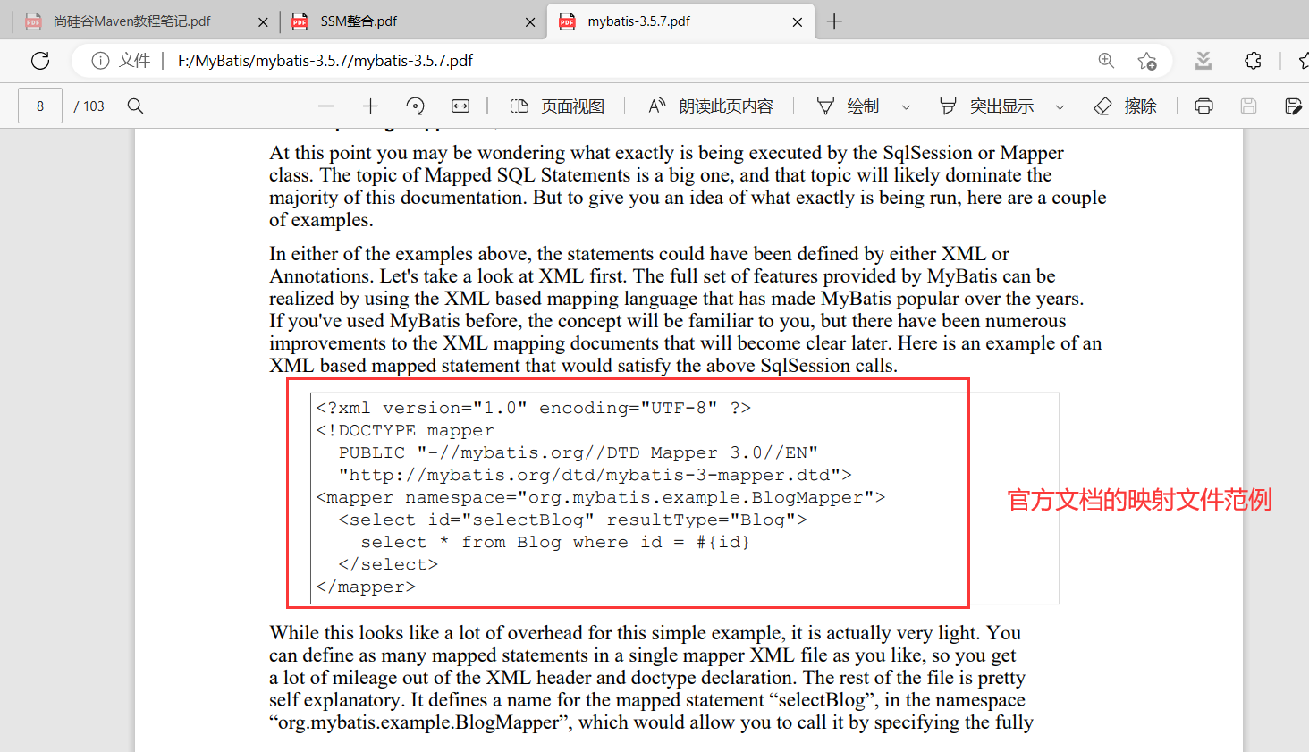Screen dimensions: 1309x752
Task: Rotate the PDF page
Action: [415, 106]
